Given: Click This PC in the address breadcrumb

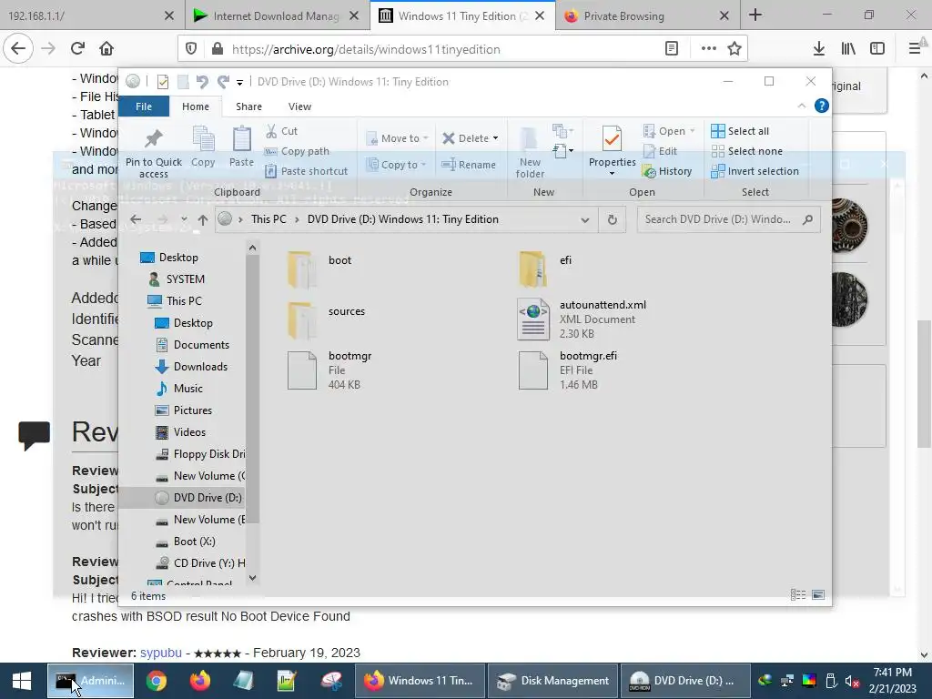Looking at the screenshot, I should click(x=268, y=219).
